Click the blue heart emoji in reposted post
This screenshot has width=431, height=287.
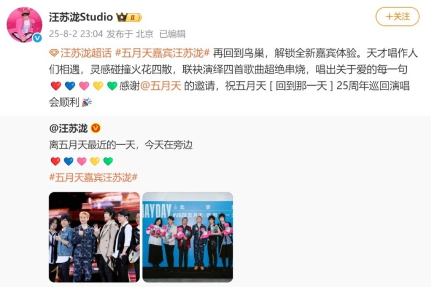[x=69, y=161]
